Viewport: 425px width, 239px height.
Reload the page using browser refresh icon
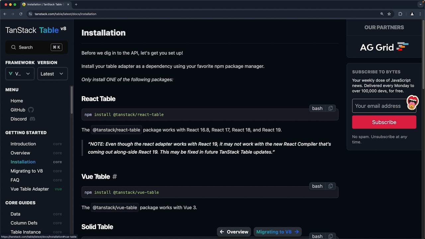click(21, 14)
